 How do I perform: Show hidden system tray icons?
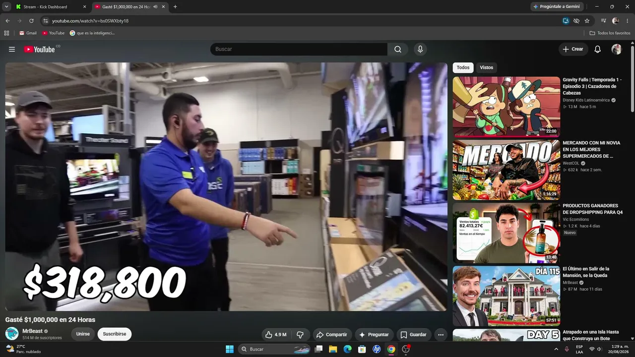click(x=556, y=349)
